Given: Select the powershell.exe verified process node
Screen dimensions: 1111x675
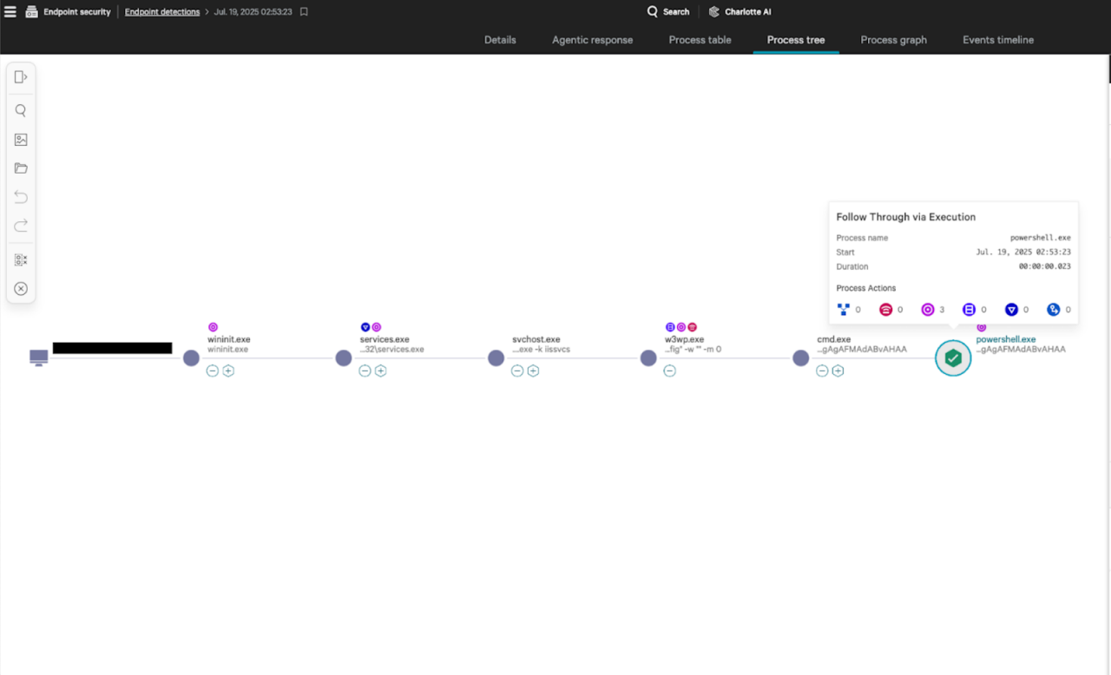Looking at the screenshot, I should coord(953,357).
